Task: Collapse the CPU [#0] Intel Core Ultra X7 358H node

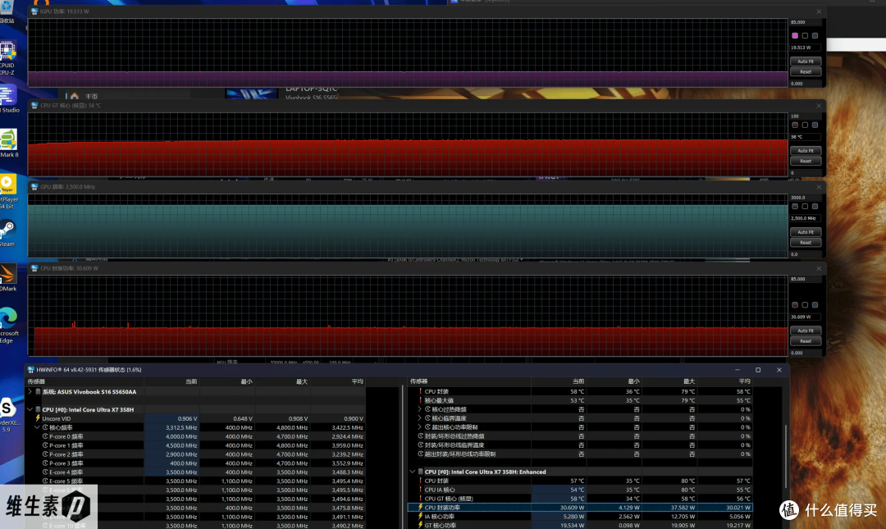Action: coord(30,410)
